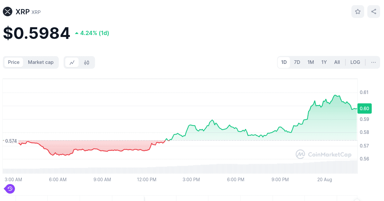The image size is (384, 201).
Task: Toggle back to Price view
Action: click(14, 62)
